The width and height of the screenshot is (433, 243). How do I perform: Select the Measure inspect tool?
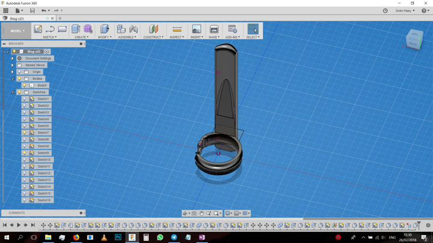(177, 29)
